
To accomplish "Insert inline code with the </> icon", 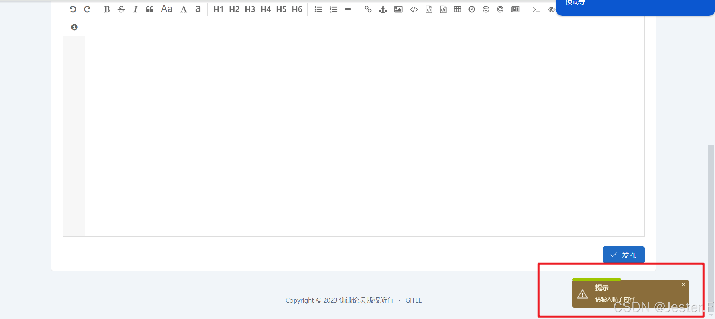I will pyautogui.click(x=414, y=9).
